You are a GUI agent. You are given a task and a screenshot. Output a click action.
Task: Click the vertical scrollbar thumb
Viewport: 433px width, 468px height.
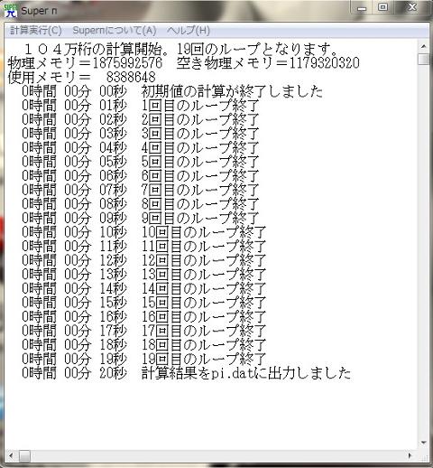pyautogui.click(x=424, y=59)
